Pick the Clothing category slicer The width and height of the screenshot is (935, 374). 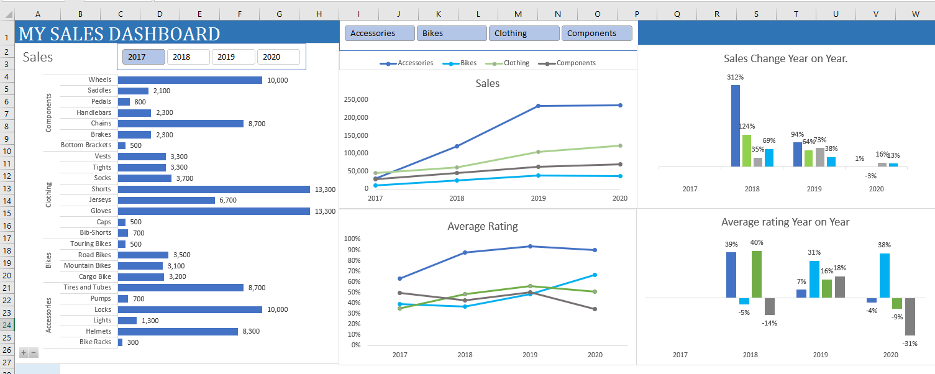pyautogui.click(x=524, y=34)
